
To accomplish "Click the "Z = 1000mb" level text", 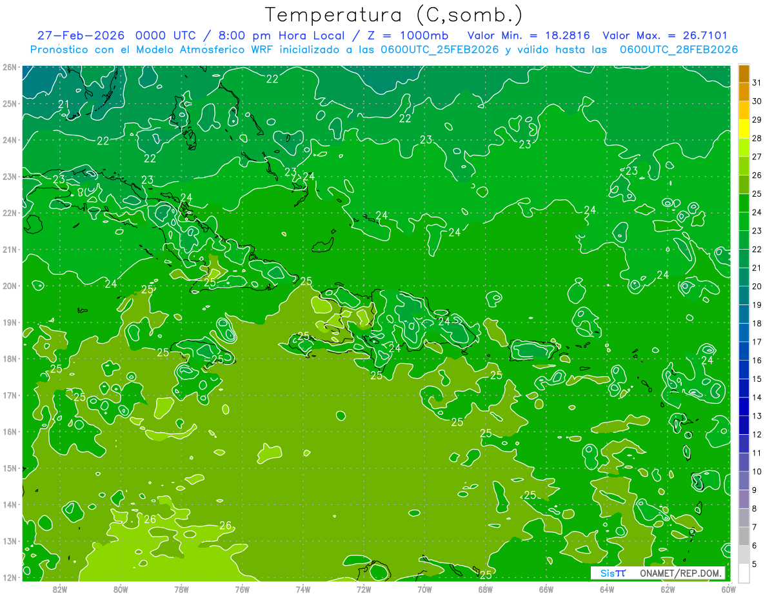I will click(x=407, y=35).
